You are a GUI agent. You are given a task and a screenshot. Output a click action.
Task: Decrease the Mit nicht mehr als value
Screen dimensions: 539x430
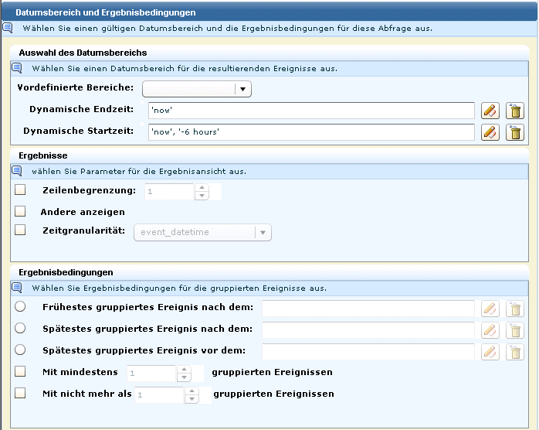[189, 399]
